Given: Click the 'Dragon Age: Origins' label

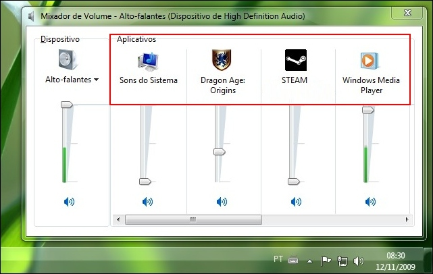Looking at the screenshot, I should pyautogui.click(x=223, y=85).
